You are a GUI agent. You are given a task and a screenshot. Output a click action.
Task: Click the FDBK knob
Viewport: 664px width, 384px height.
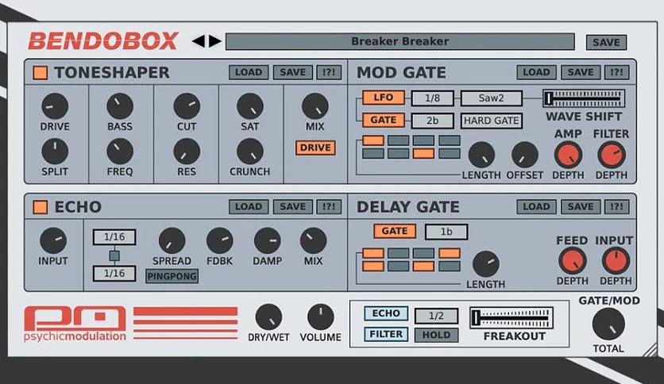click(x=219, y=241)
